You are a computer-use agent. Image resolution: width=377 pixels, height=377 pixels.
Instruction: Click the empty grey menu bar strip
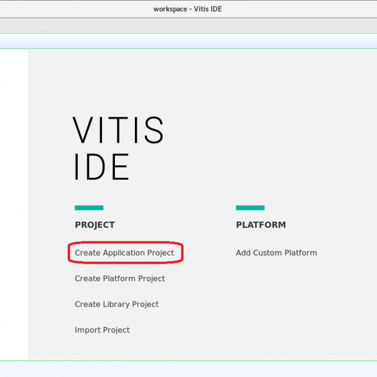pyautogui.click(x=188, y=25)
